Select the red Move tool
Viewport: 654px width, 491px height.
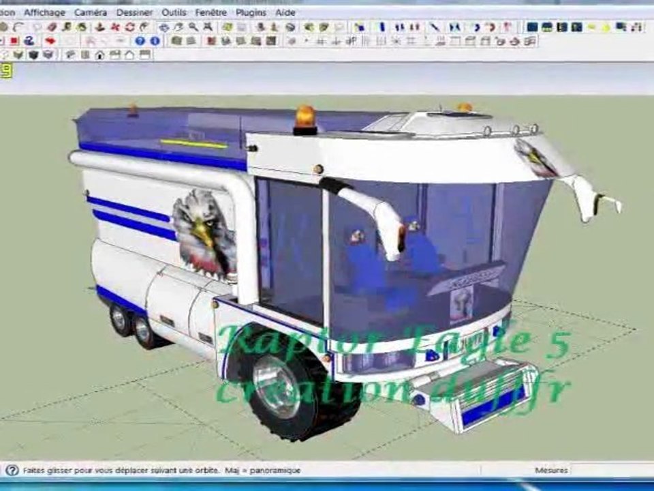(115, 27)
